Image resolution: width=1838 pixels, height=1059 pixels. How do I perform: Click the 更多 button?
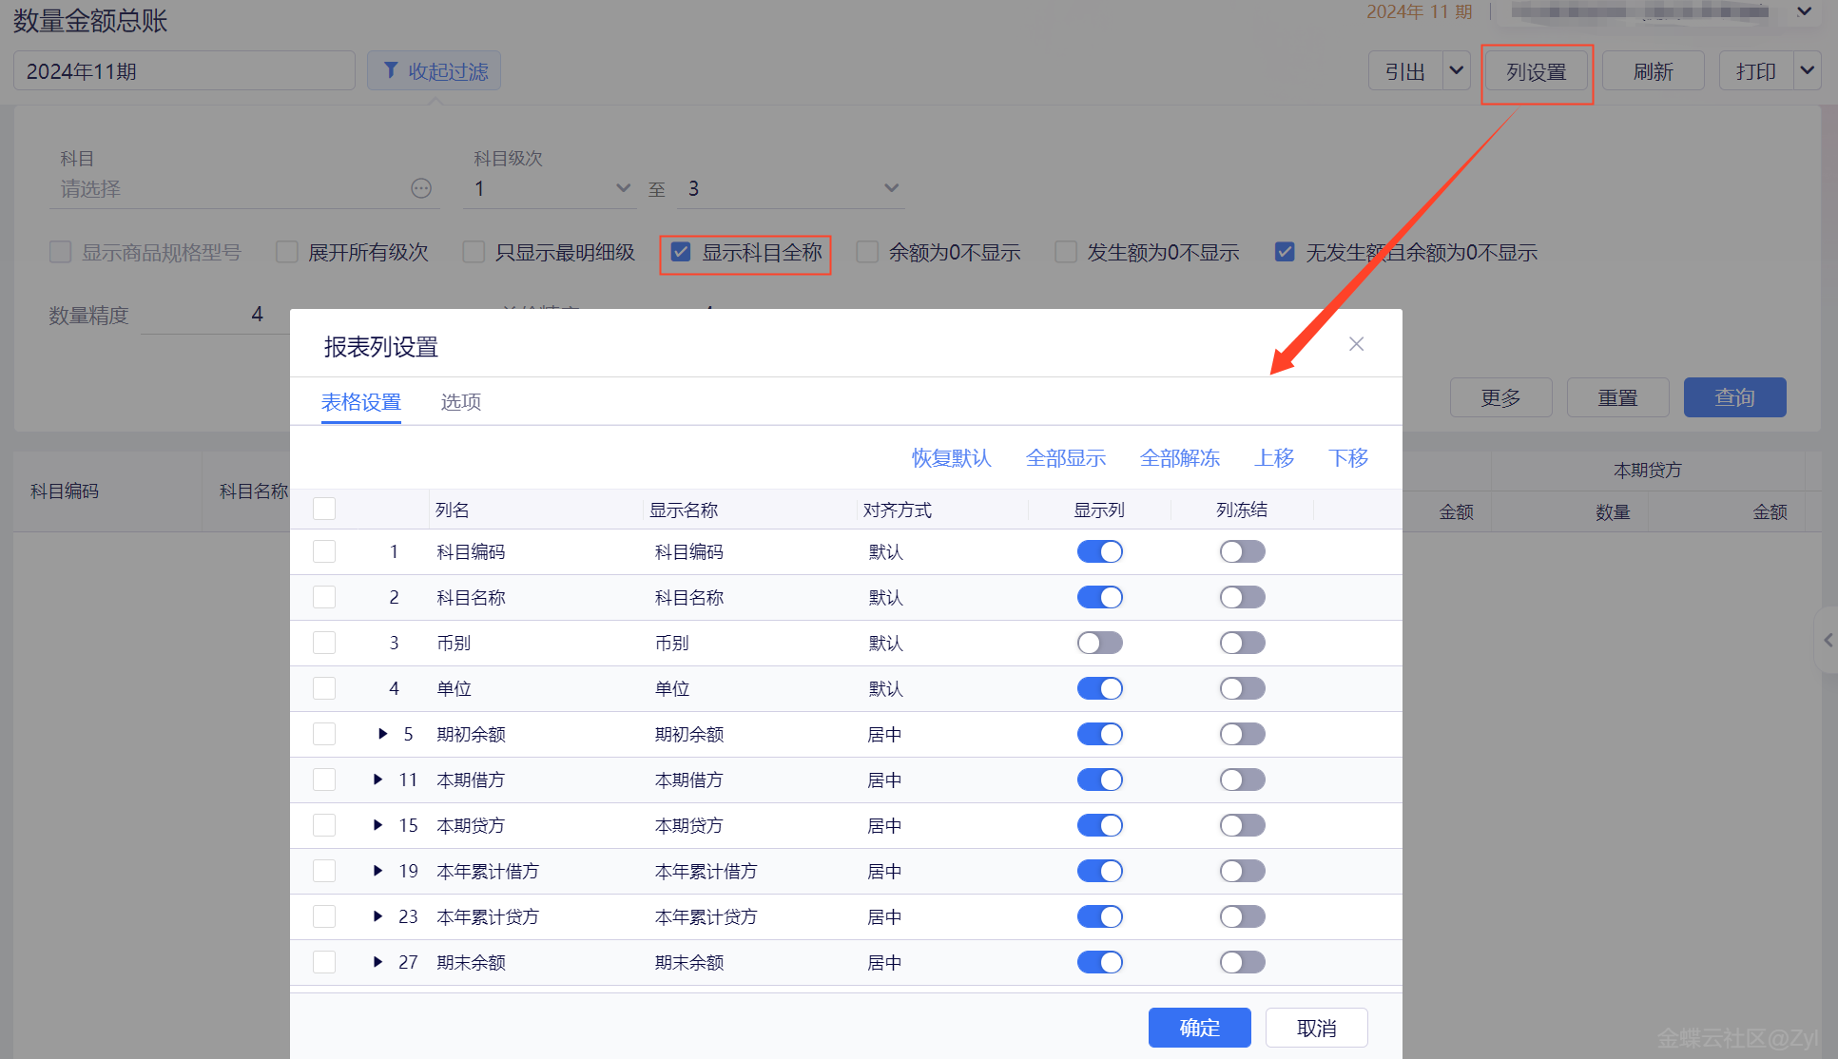pyautogui.click(x=1501, y=397)
